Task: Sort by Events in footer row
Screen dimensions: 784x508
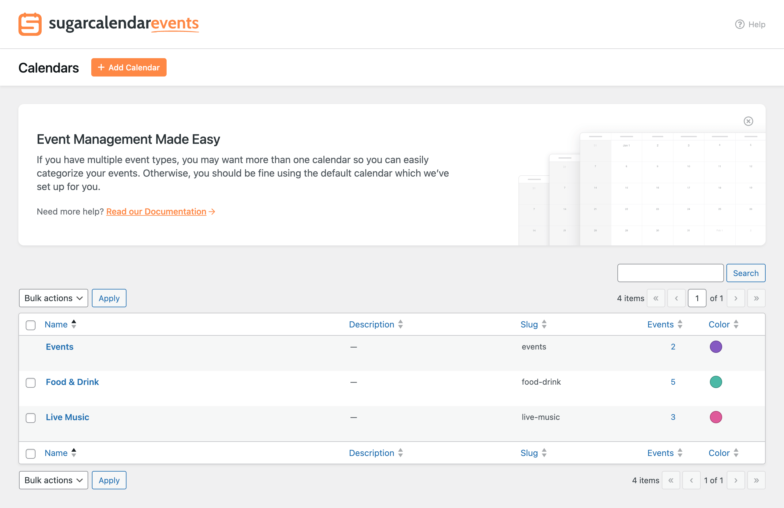Action: (x=660, y=453)
